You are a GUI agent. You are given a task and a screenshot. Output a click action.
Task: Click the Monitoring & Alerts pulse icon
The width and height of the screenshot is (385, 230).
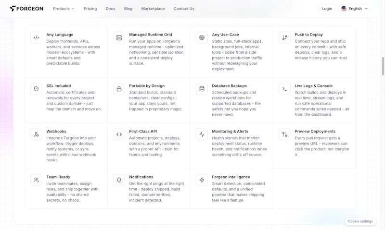tap(202, 134)
